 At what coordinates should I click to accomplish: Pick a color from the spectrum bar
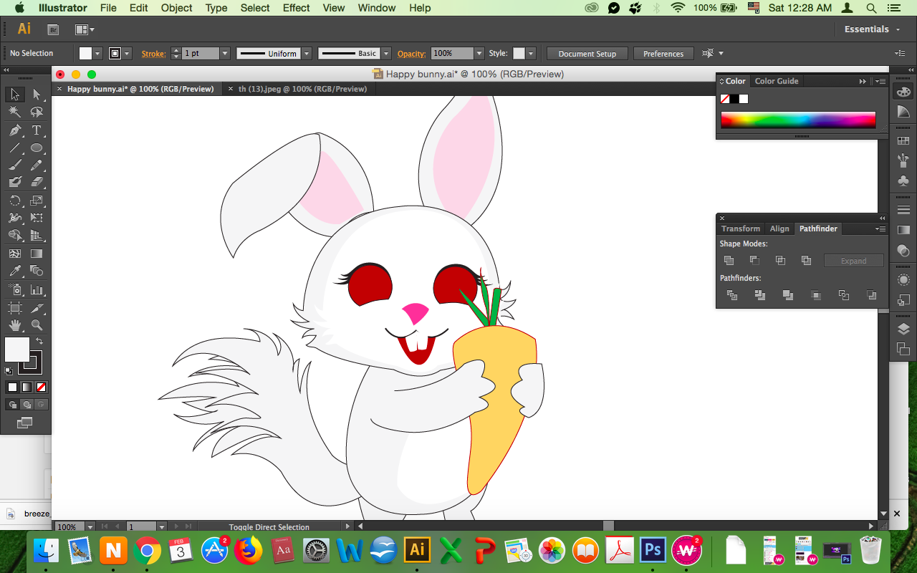point(798,120)
